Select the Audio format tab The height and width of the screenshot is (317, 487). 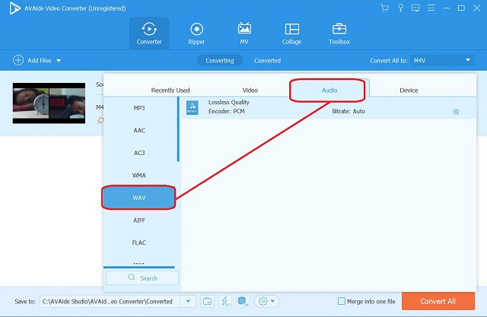pos(329,90)
